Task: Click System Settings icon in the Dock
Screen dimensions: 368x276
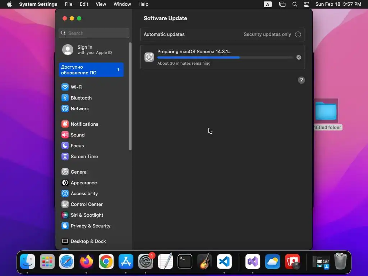Action: 146,262
